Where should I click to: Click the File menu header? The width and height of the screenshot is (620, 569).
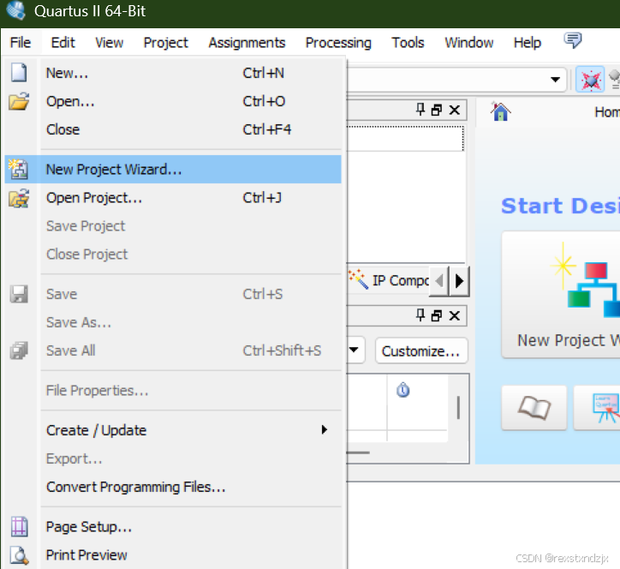[21, 42]
